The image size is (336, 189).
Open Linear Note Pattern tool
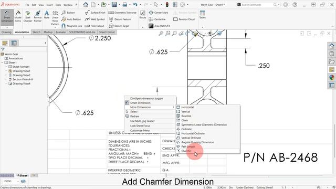pos(55,18)
